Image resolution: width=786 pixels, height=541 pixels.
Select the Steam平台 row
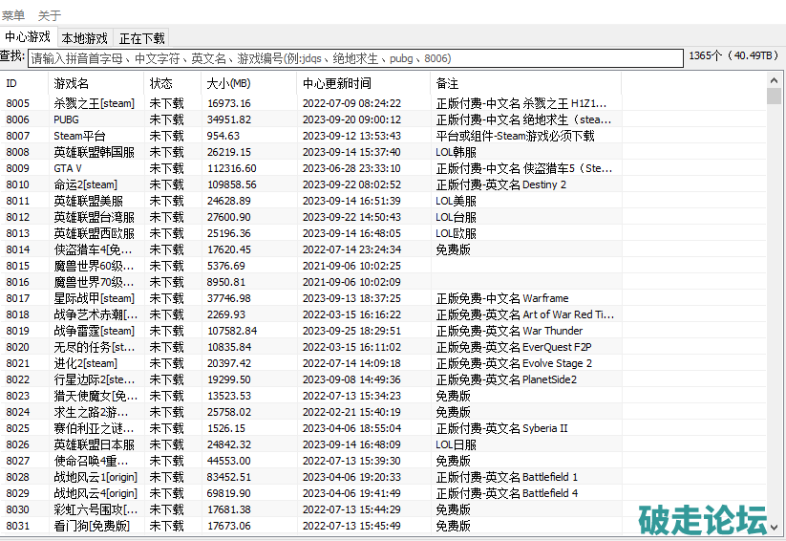click(79, 136)
